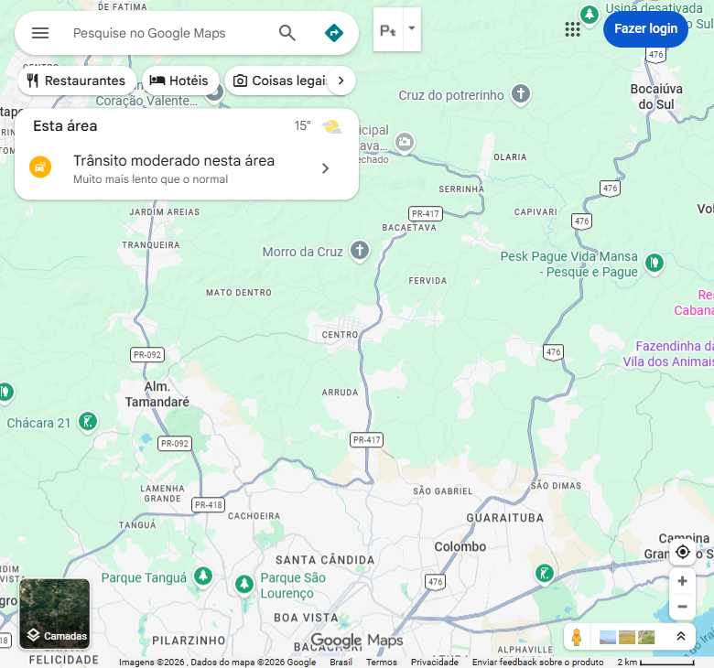Click Enviar feedback sobre o produto
714x668 pixels.
537,663
